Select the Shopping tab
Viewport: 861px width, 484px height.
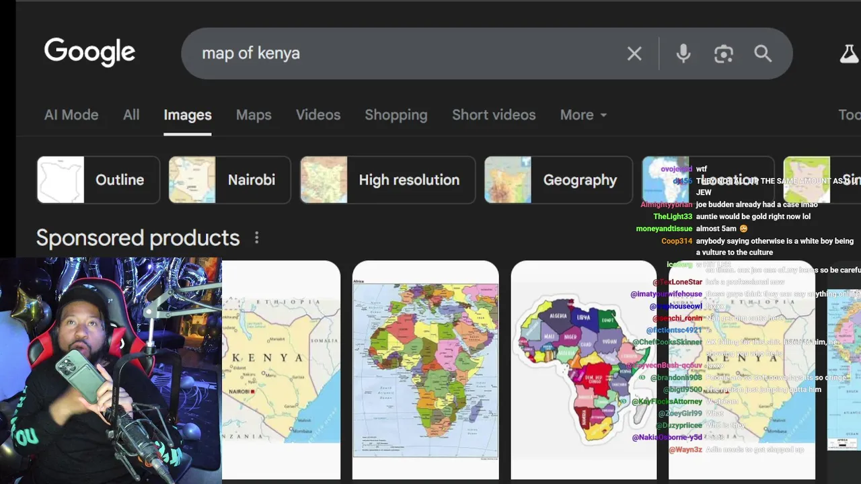pos(396,115)
